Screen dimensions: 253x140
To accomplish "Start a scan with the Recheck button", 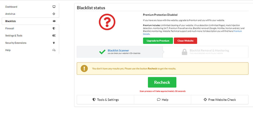I will point(162,82).
